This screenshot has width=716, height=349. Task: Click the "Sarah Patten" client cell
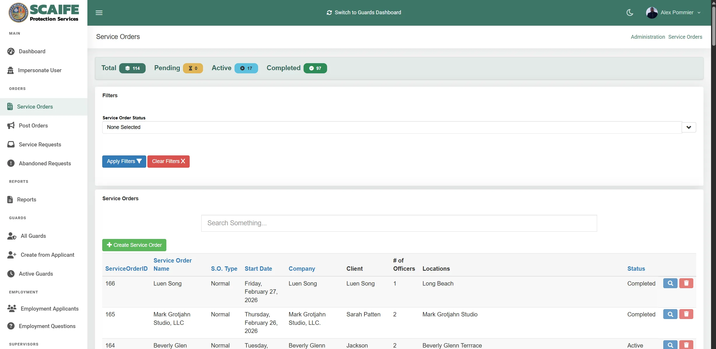(x=364, y=314)
